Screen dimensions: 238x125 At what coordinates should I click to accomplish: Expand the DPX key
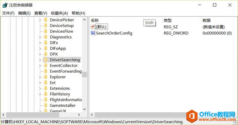(40, 54)
